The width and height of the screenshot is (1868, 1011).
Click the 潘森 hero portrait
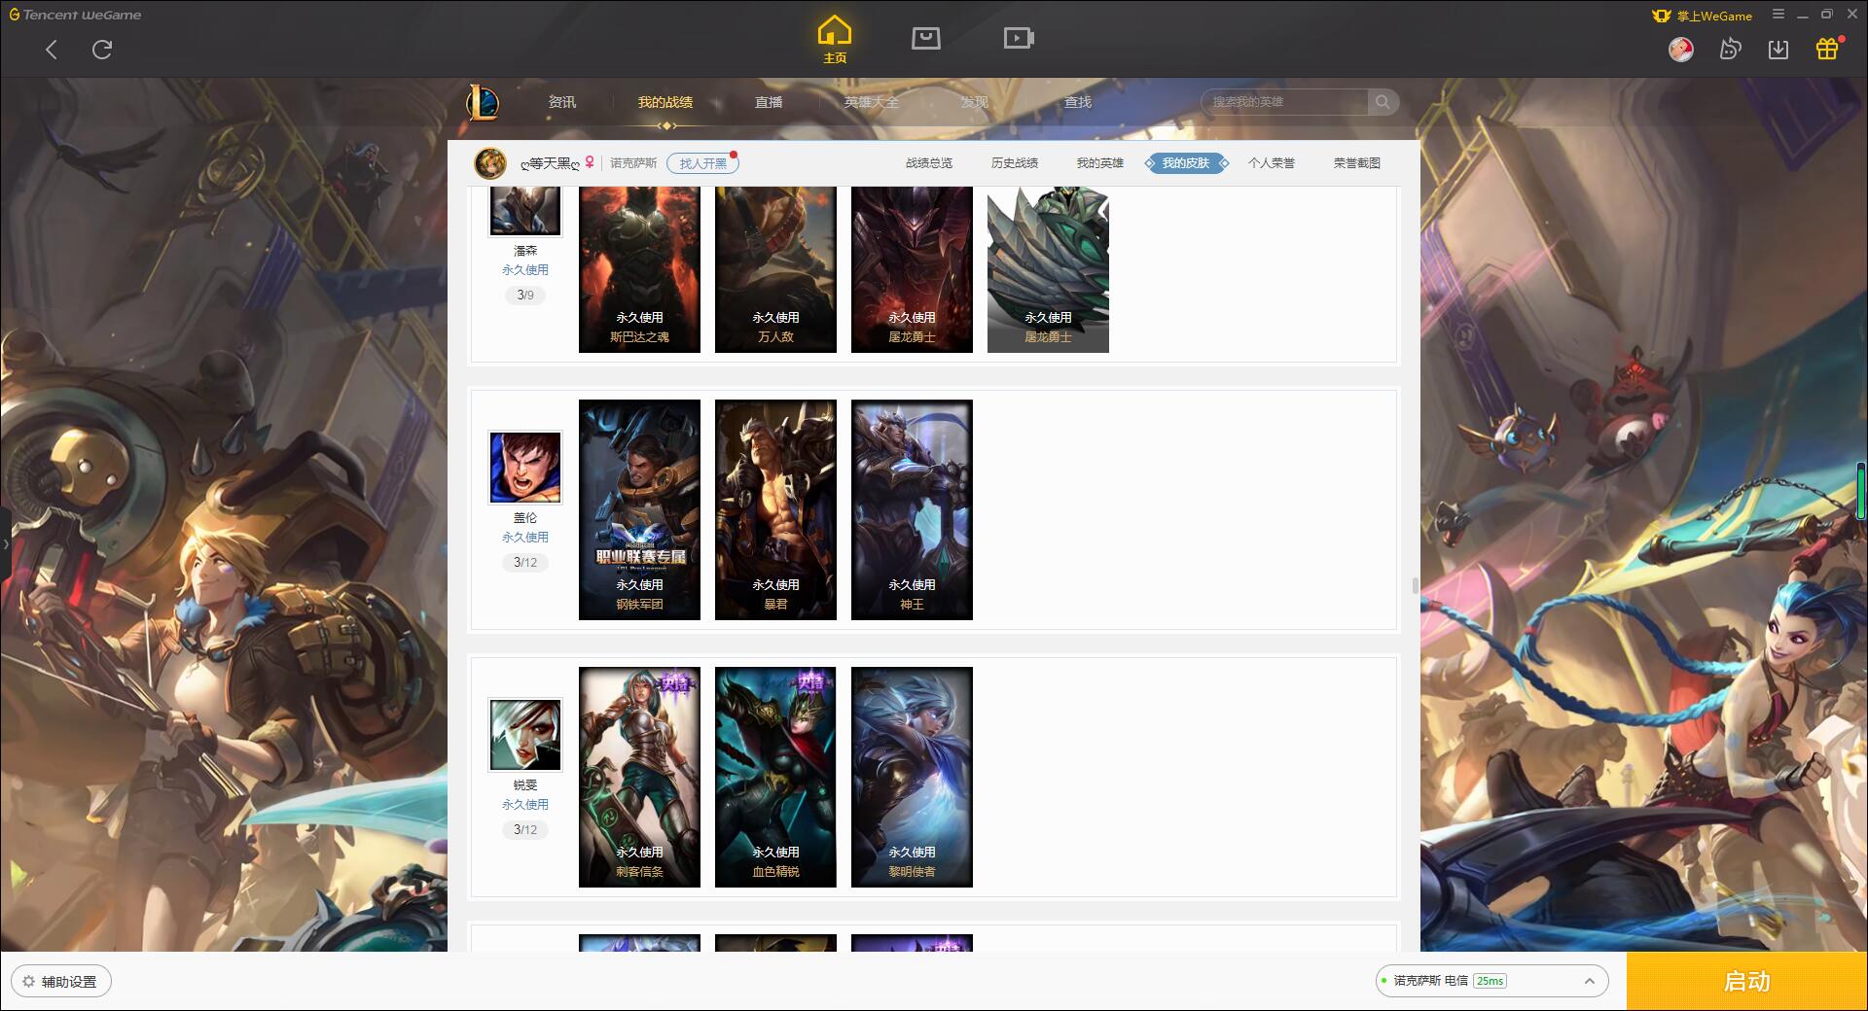525,210
